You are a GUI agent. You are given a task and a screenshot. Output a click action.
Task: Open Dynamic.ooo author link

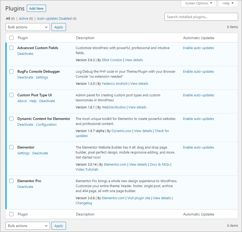[x=121, y=131]
